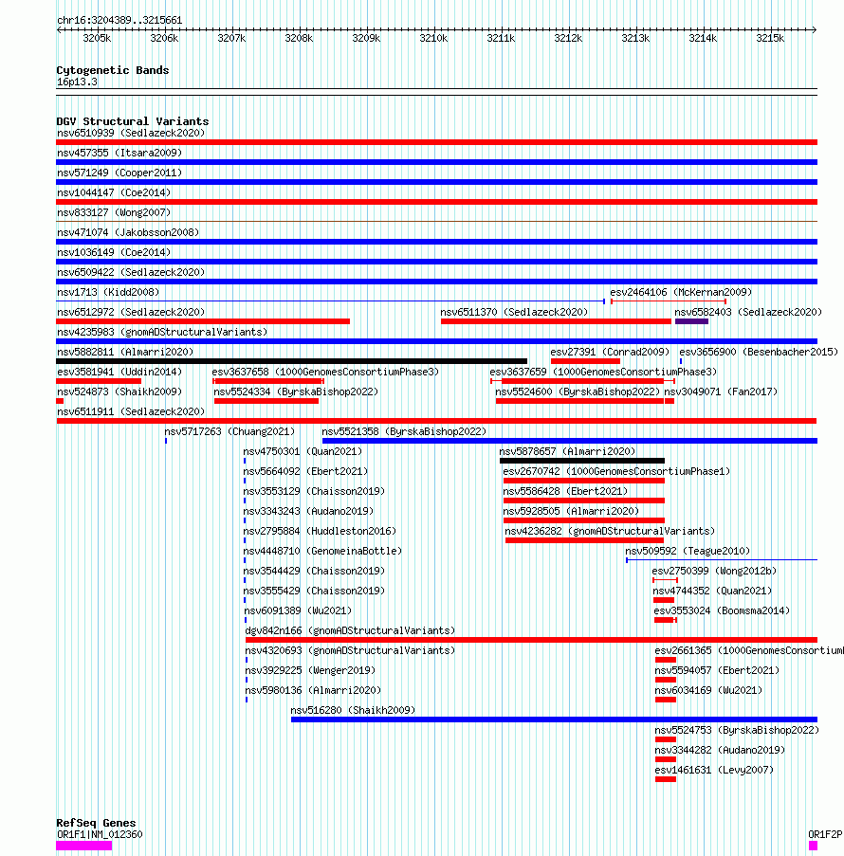Viewport: 844px width, 856px height.
Task: Click the nsv5928505 (Almarri2020) label
Action: 571,512
